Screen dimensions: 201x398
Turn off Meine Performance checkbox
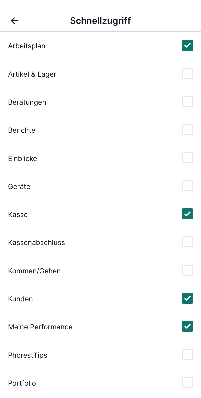[x=187, y=326]
